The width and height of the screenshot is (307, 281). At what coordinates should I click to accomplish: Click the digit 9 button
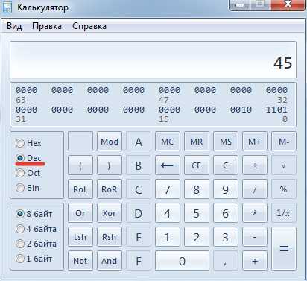point(226,189)
